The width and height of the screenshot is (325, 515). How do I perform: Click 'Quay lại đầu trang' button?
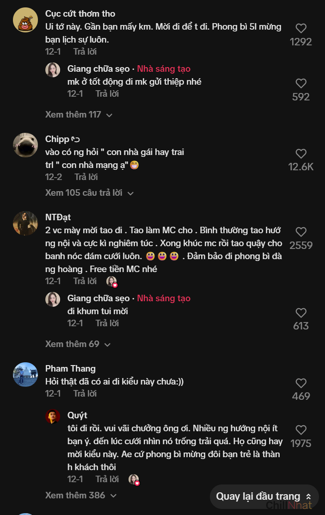(x=264, y=496)
